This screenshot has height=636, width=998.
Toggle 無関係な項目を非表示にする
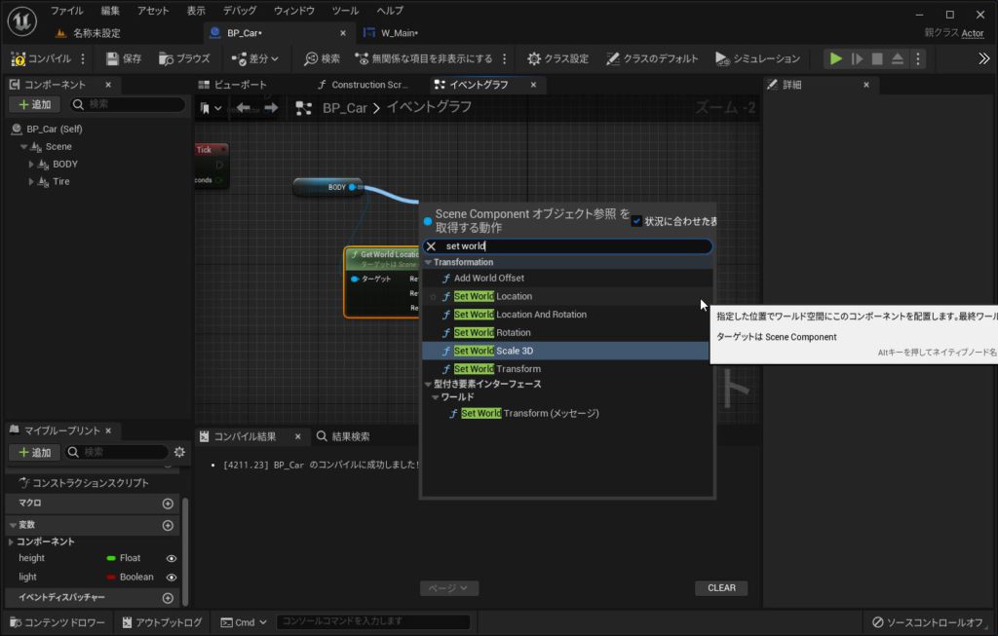[423, 58]
